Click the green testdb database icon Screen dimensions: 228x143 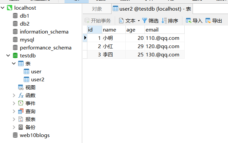click(x=15, y=56)
